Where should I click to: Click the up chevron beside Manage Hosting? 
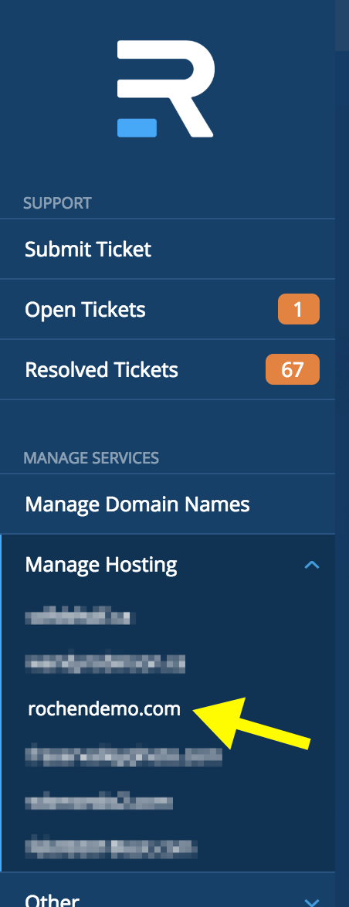tap(312, 565)
